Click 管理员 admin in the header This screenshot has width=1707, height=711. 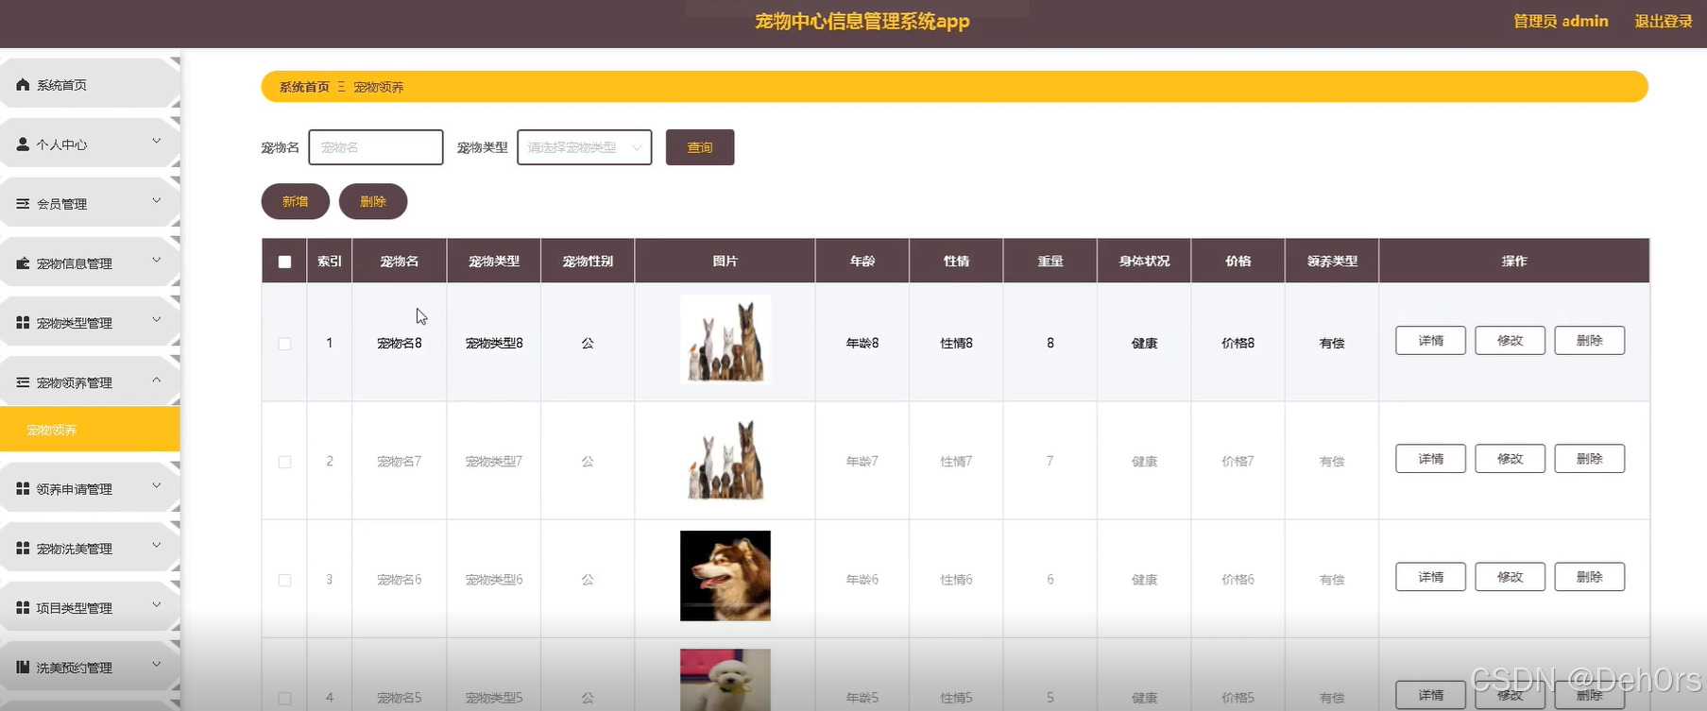tap(1561, 21)
